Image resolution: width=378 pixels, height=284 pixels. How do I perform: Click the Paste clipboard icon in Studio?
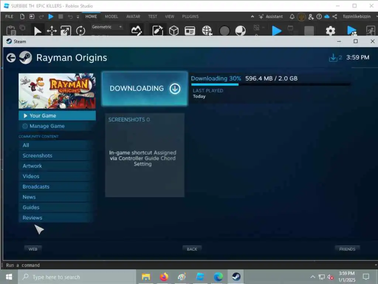[x=11, y=31]
